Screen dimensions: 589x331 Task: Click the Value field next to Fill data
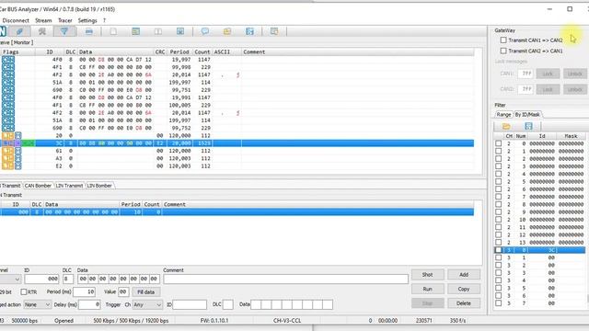[x=123, y=292]
